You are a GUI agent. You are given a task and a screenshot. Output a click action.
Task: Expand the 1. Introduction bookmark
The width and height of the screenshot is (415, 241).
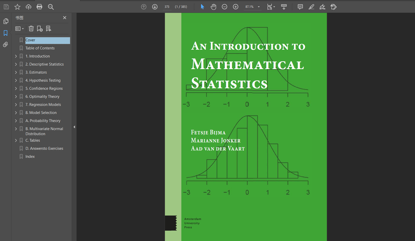[16, 56]
